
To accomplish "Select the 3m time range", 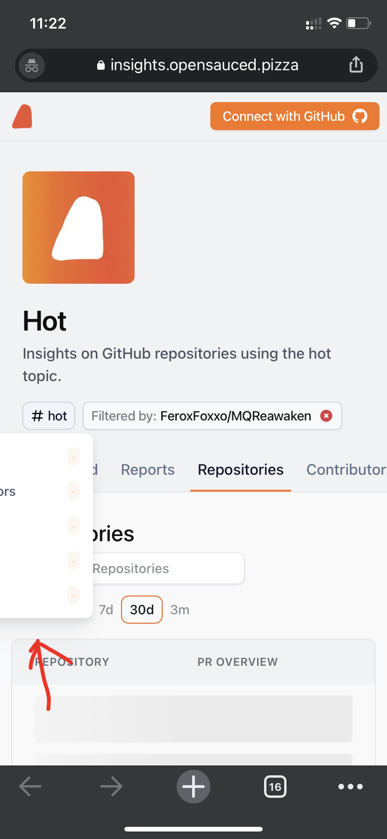I will click(180, 610).
